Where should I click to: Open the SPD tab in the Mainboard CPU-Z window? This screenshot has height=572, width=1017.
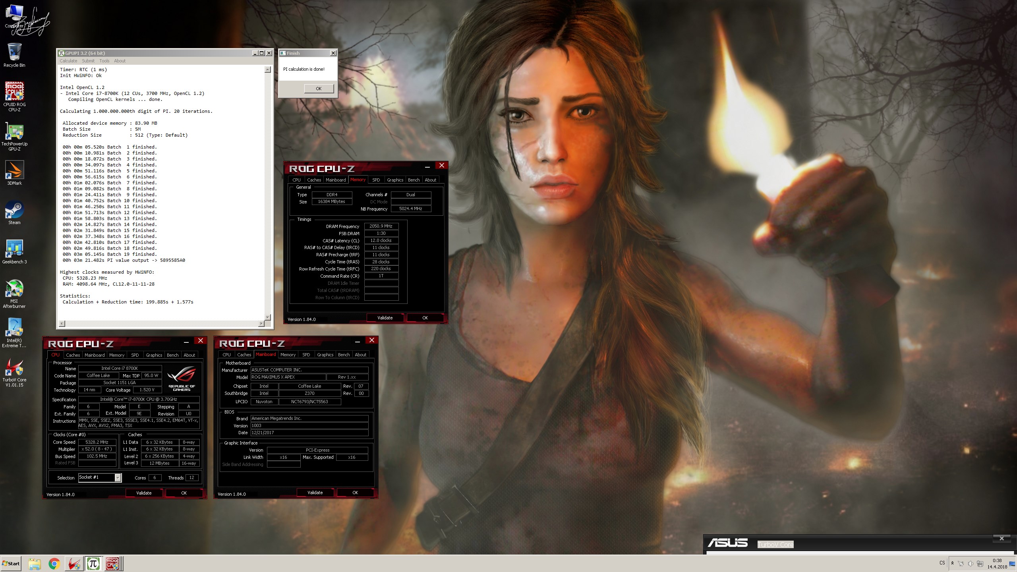[x=306, y=355]
